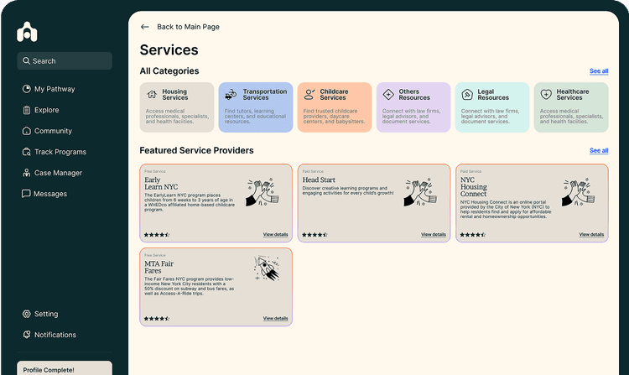Click Free Service label on Early Learn NYC
This screenshot has width=629, height=375.
[x=155, y=171]
